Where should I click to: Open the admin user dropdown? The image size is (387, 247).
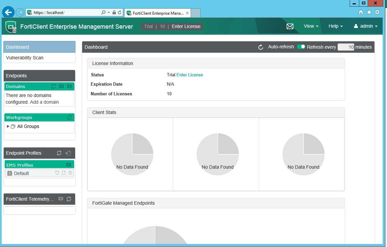(366, 26)
